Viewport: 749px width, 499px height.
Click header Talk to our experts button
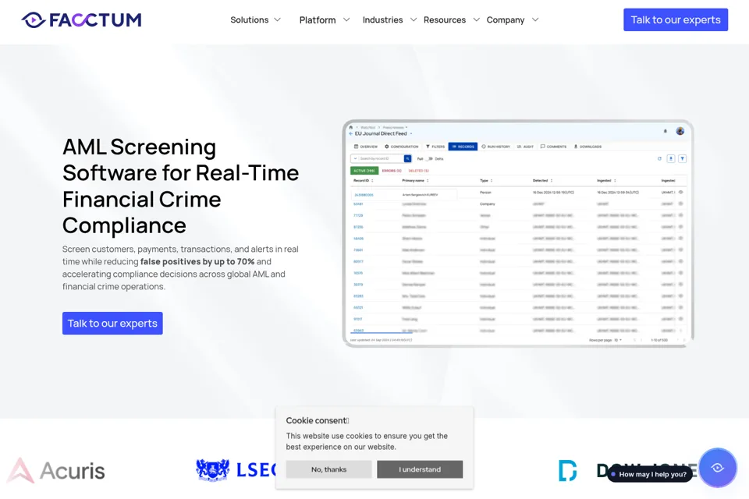(x=676, y=19)
